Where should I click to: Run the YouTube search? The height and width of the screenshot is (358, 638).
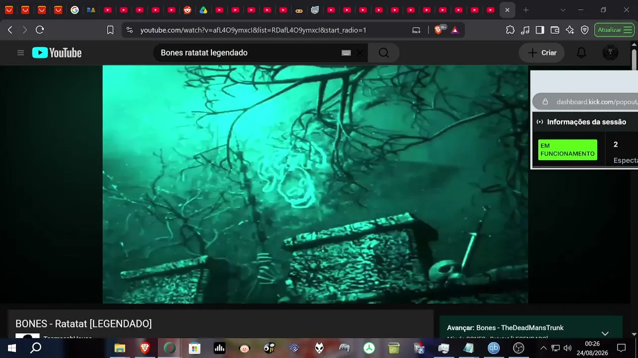point(384,53)
